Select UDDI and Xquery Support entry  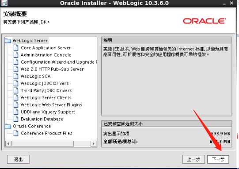click(48, 112)
